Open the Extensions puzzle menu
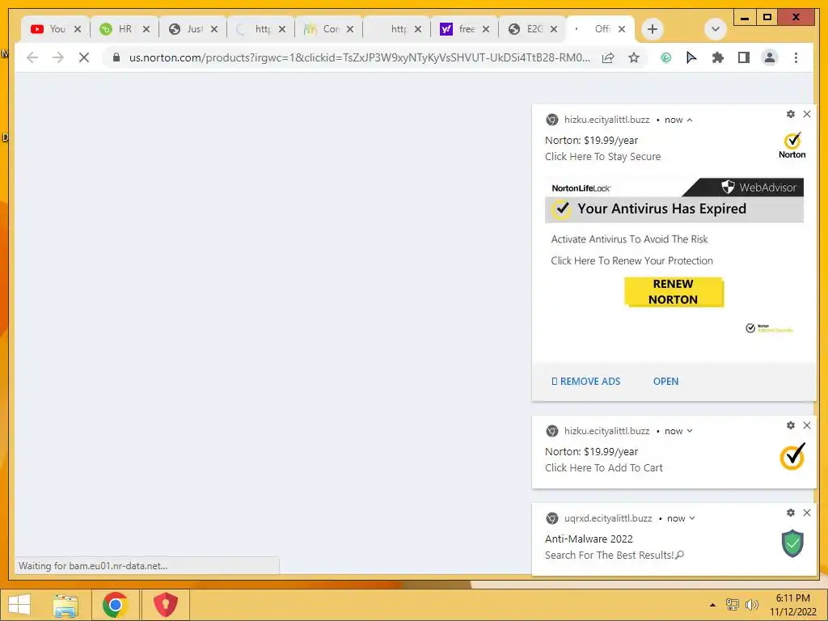This screenshot has height=621, width=828. coord(718,57)
